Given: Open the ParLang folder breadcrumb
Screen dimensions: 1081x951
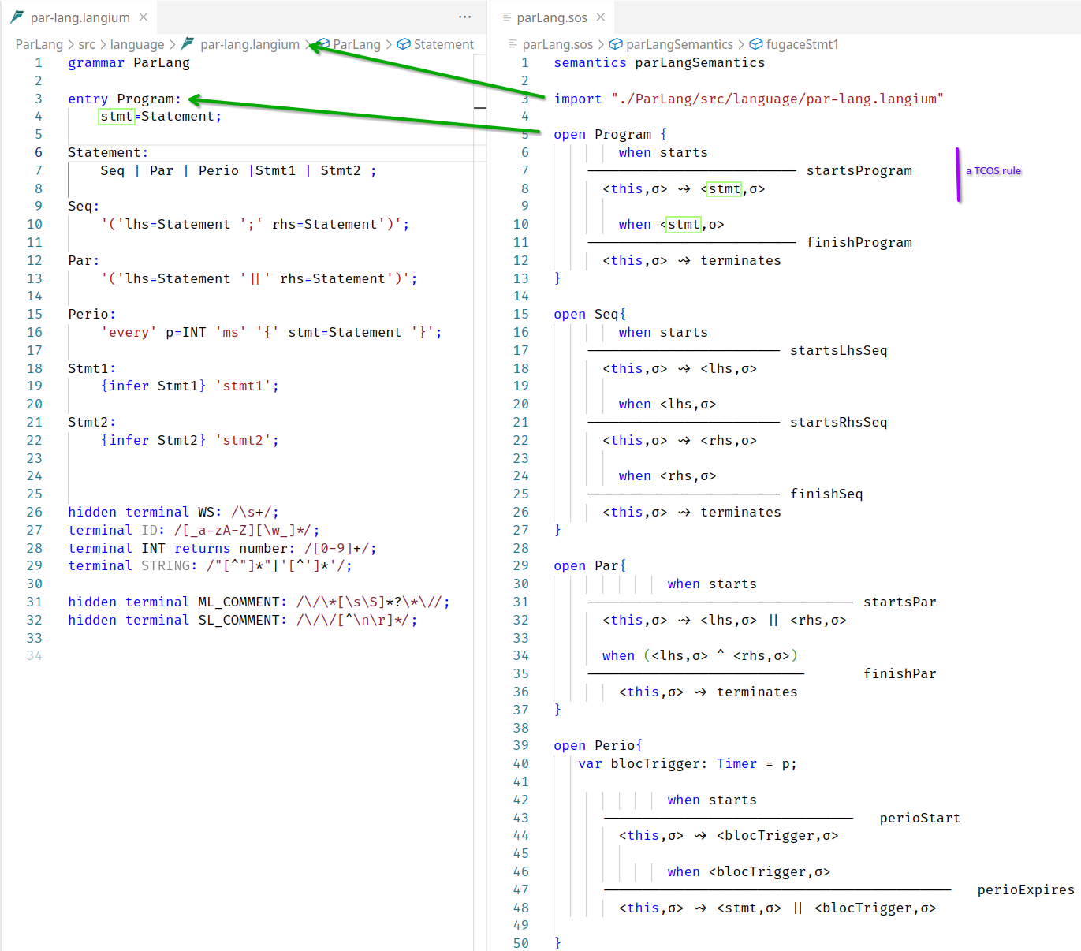Looking at the screenshot, I should (39, 45).
